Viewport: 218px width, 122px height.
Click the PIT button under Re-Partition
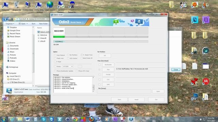105,56
